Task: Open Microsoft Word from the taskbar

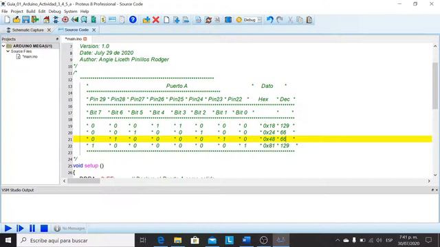Action: (246, 240)
